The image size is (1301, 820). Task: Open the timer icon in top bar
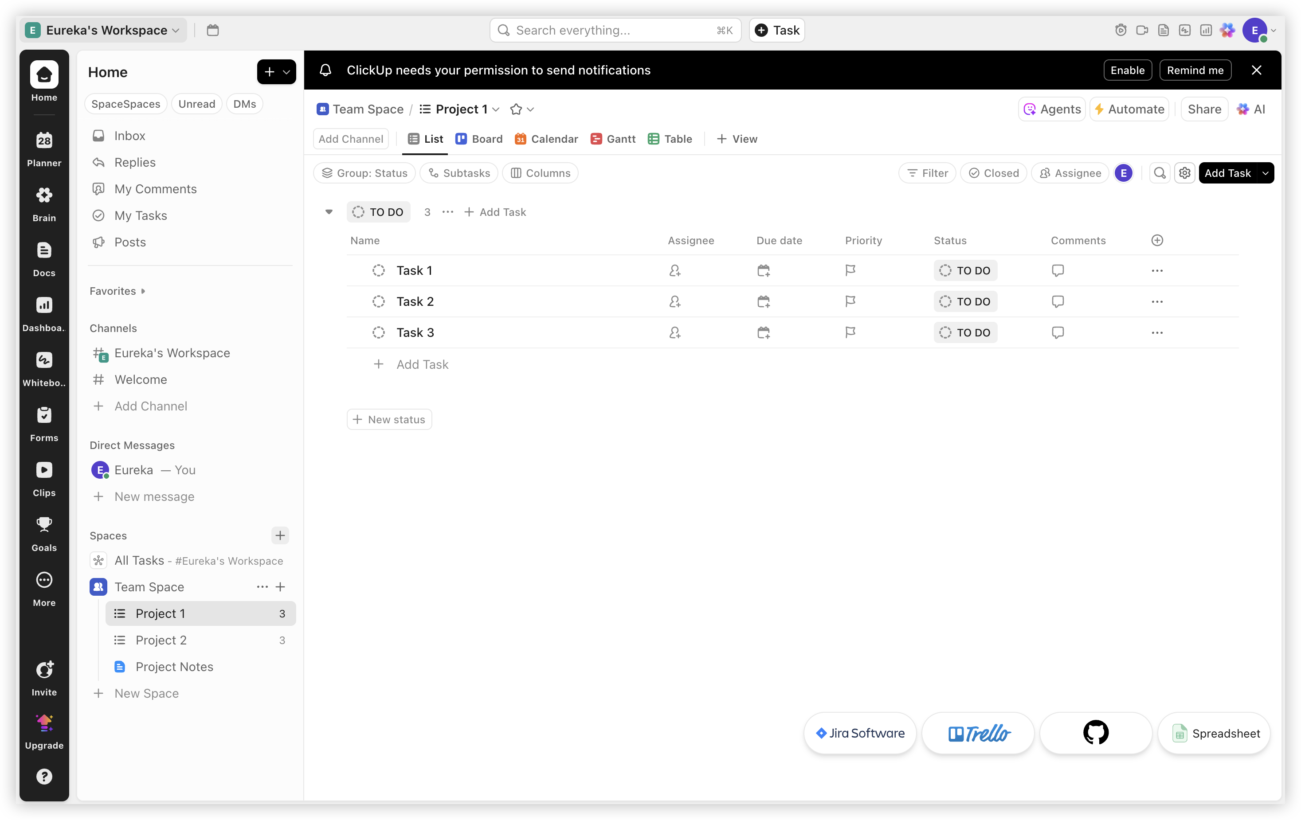[x=1120, y=30]
